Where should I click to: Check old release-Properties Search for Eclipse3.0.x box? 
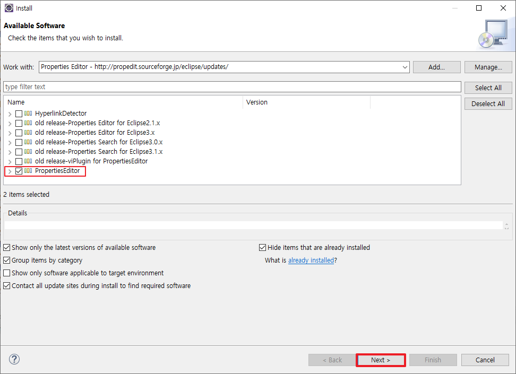click(x=19, y=142)
